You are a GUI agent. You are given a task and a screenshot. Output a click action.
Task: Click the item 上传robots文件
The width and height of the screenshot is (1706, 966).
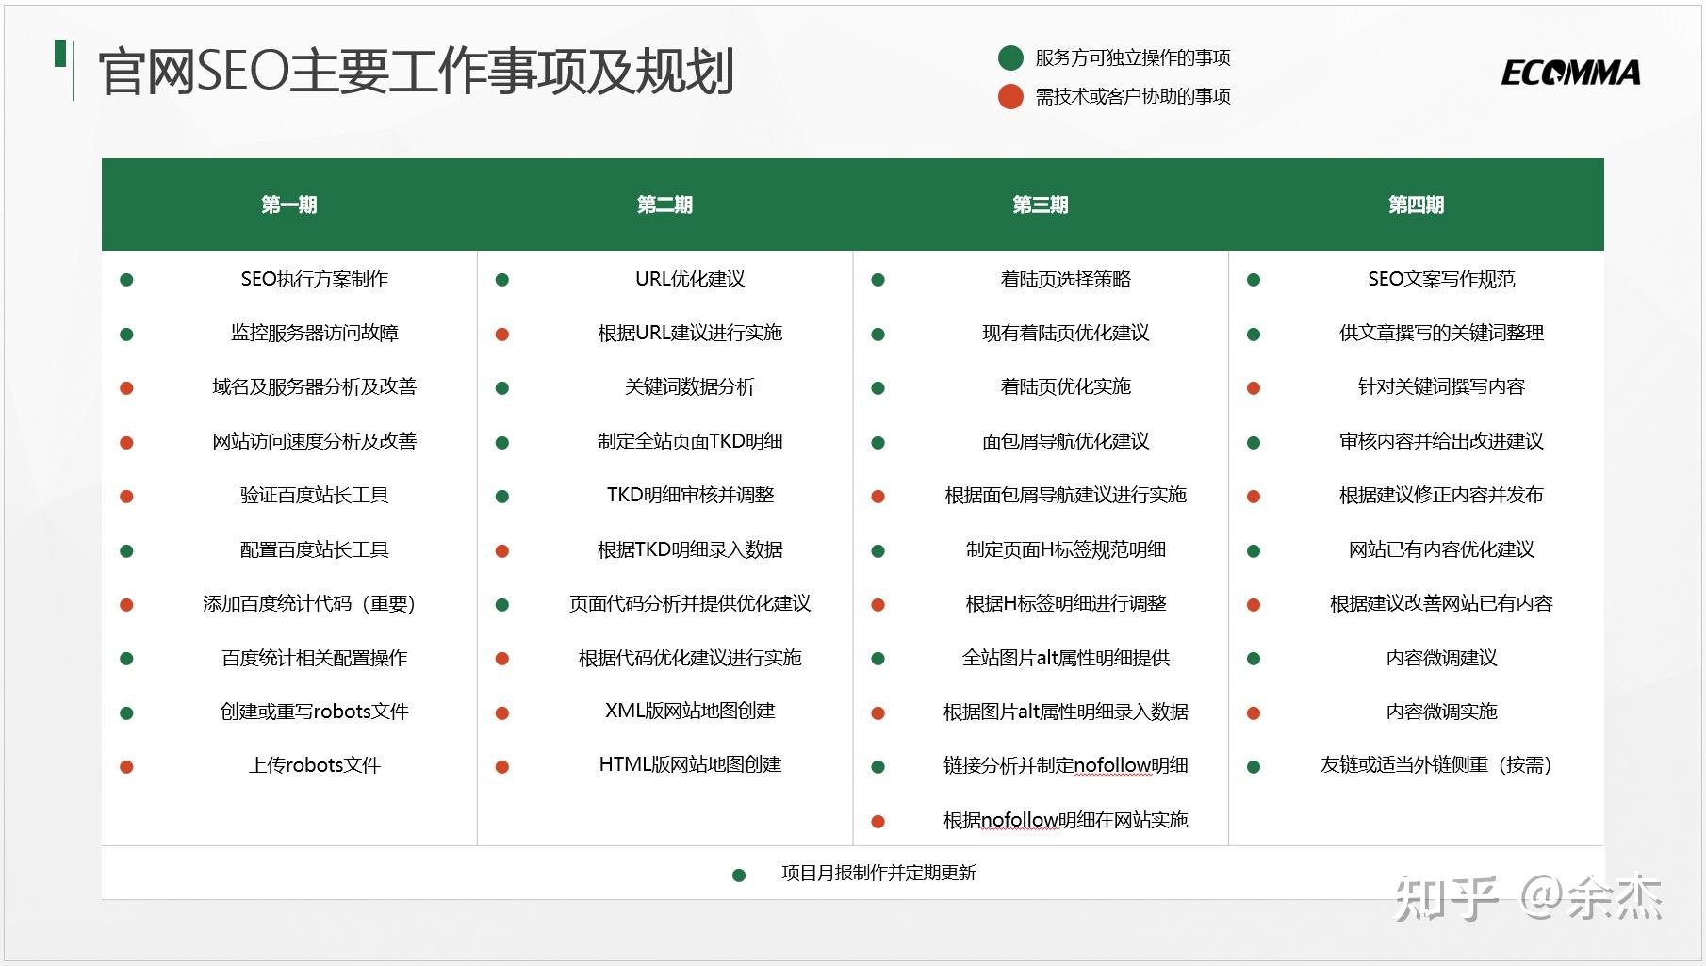click(315, 765)
